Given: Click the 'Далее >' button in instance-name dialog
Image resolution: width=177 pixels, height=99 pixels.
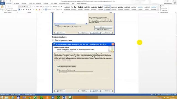Looking at the screenshot, I should pyautogui.click(x=95, y=91).
